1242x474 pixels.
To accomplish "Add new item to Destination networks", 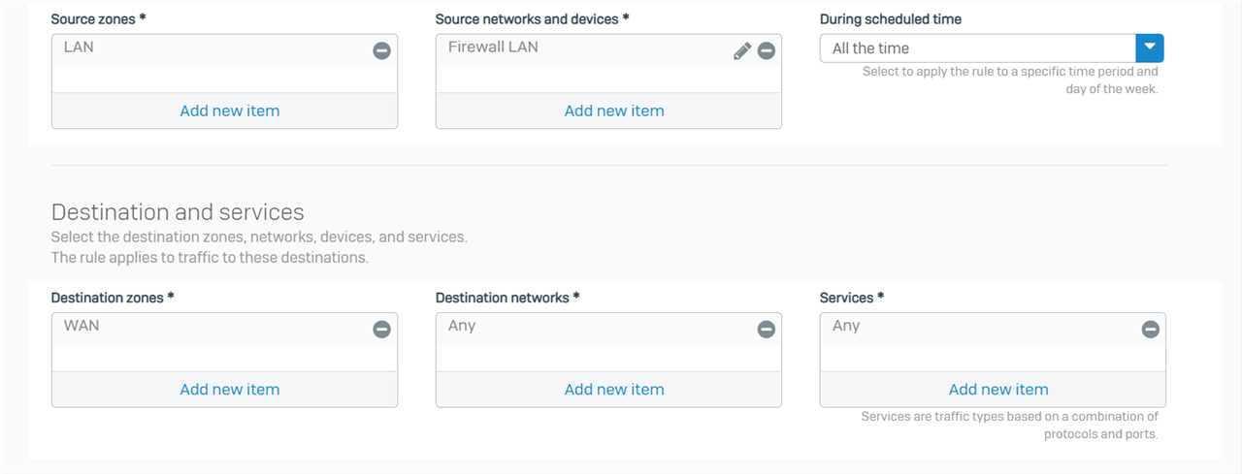I will click(614, 390).
